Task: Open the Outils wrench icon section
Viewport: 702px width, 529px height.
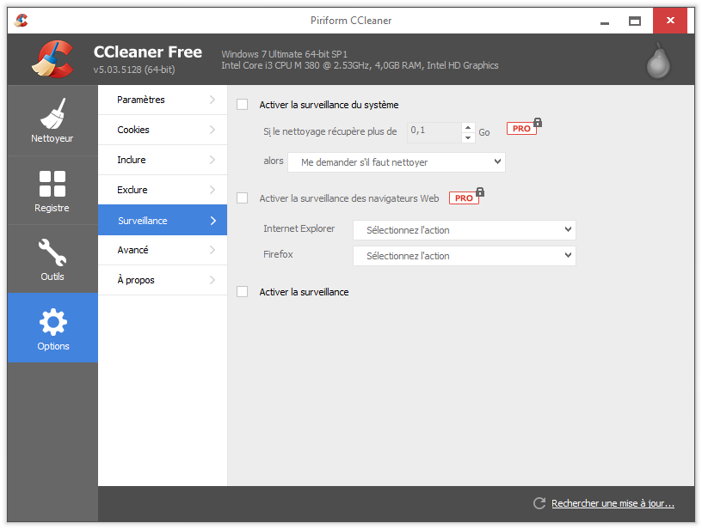Action: point(52,259)
